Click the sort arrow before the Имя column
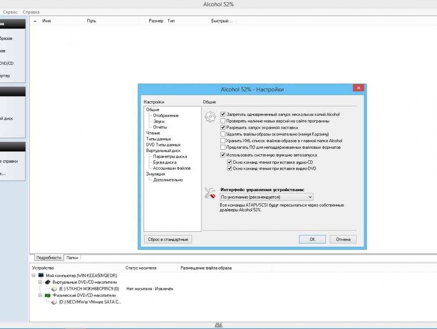The width and height of the screenshot is (437, 329). pos(35,21)
